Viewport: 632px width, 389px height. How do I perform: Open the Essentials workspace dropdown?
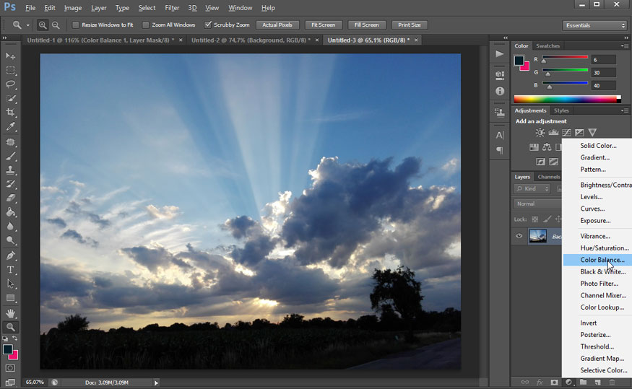[x=594, y=25]
